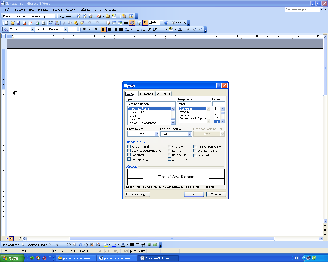Viewport: 328px width, 262px height.
Task: Click the Чтение reading mode button
Action: pyautogui.click(x=179, y=23)
